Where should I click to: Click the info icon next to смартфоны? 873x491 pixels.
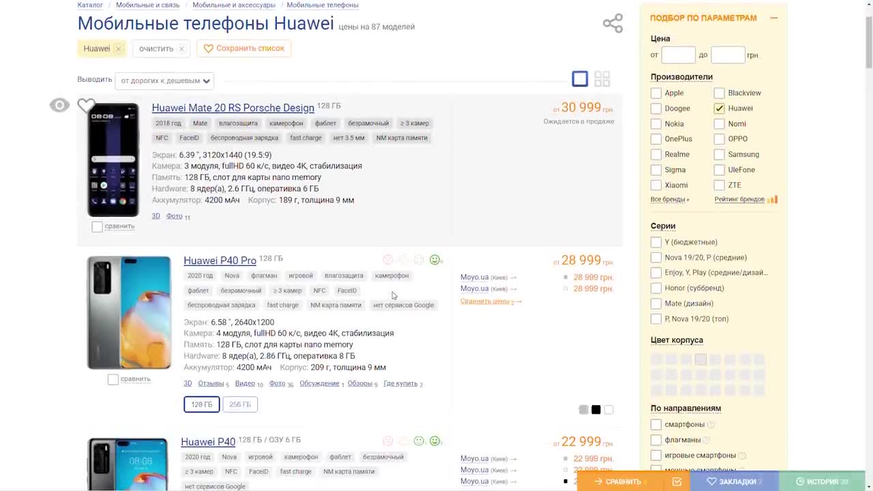(711, 425)
